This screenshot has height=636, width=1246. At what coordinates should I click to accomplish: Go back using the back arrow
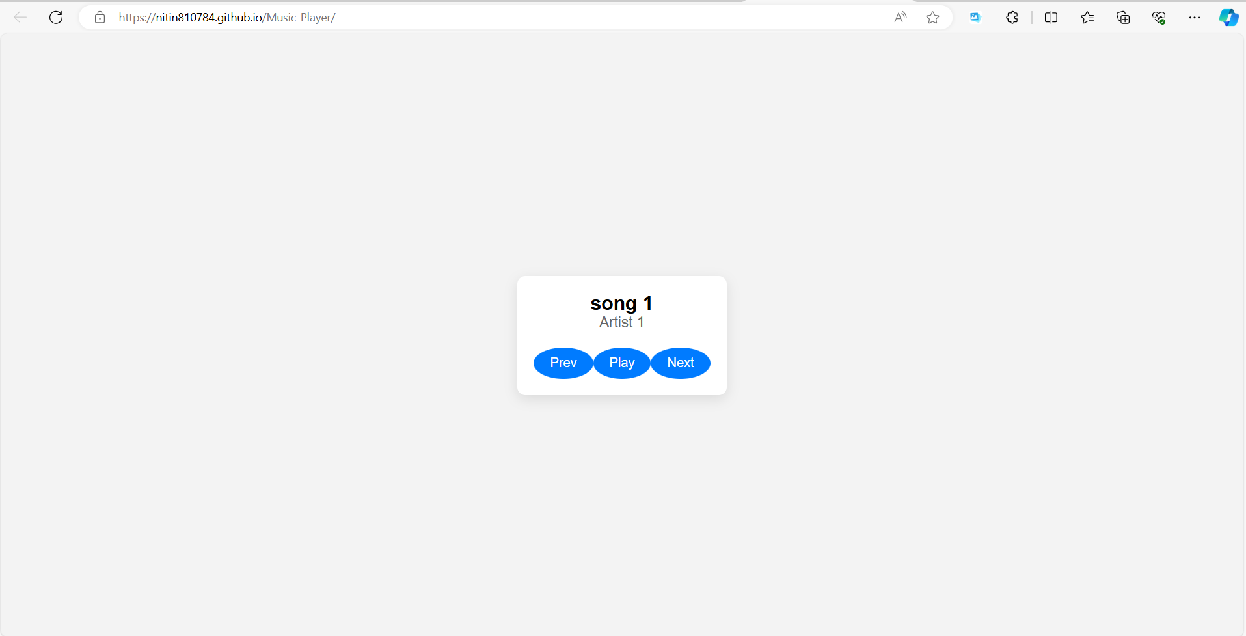click(x=20, y=18)
